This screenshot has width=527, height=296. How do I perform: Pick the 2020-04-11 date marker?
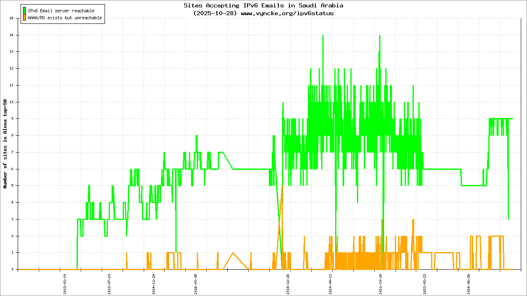(330, 283)
